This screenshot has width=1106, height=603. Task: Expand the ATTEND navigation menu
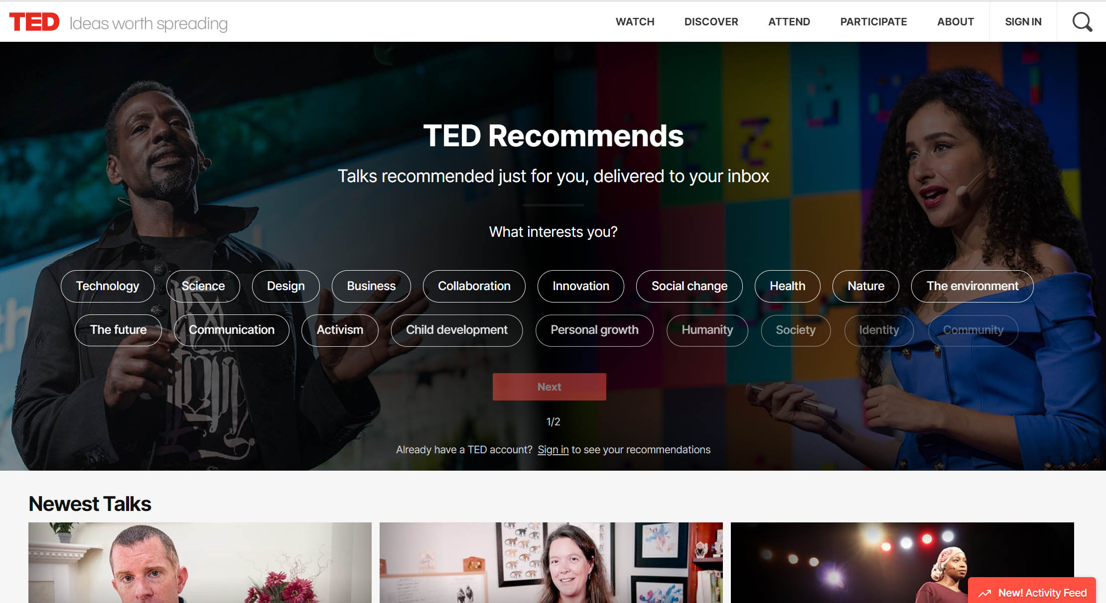(x=789, y=22)
